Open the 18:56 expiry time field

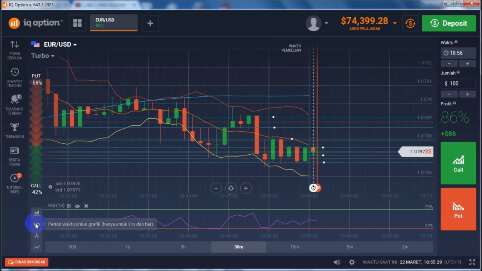(x=458, y=53)
